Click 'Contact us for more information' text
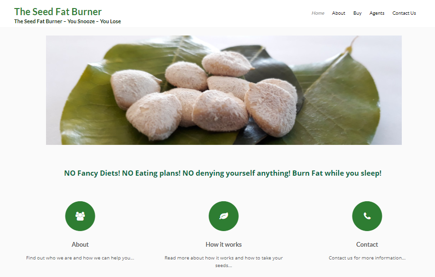This screenshot has width=435, height=277. click(367, 258)
